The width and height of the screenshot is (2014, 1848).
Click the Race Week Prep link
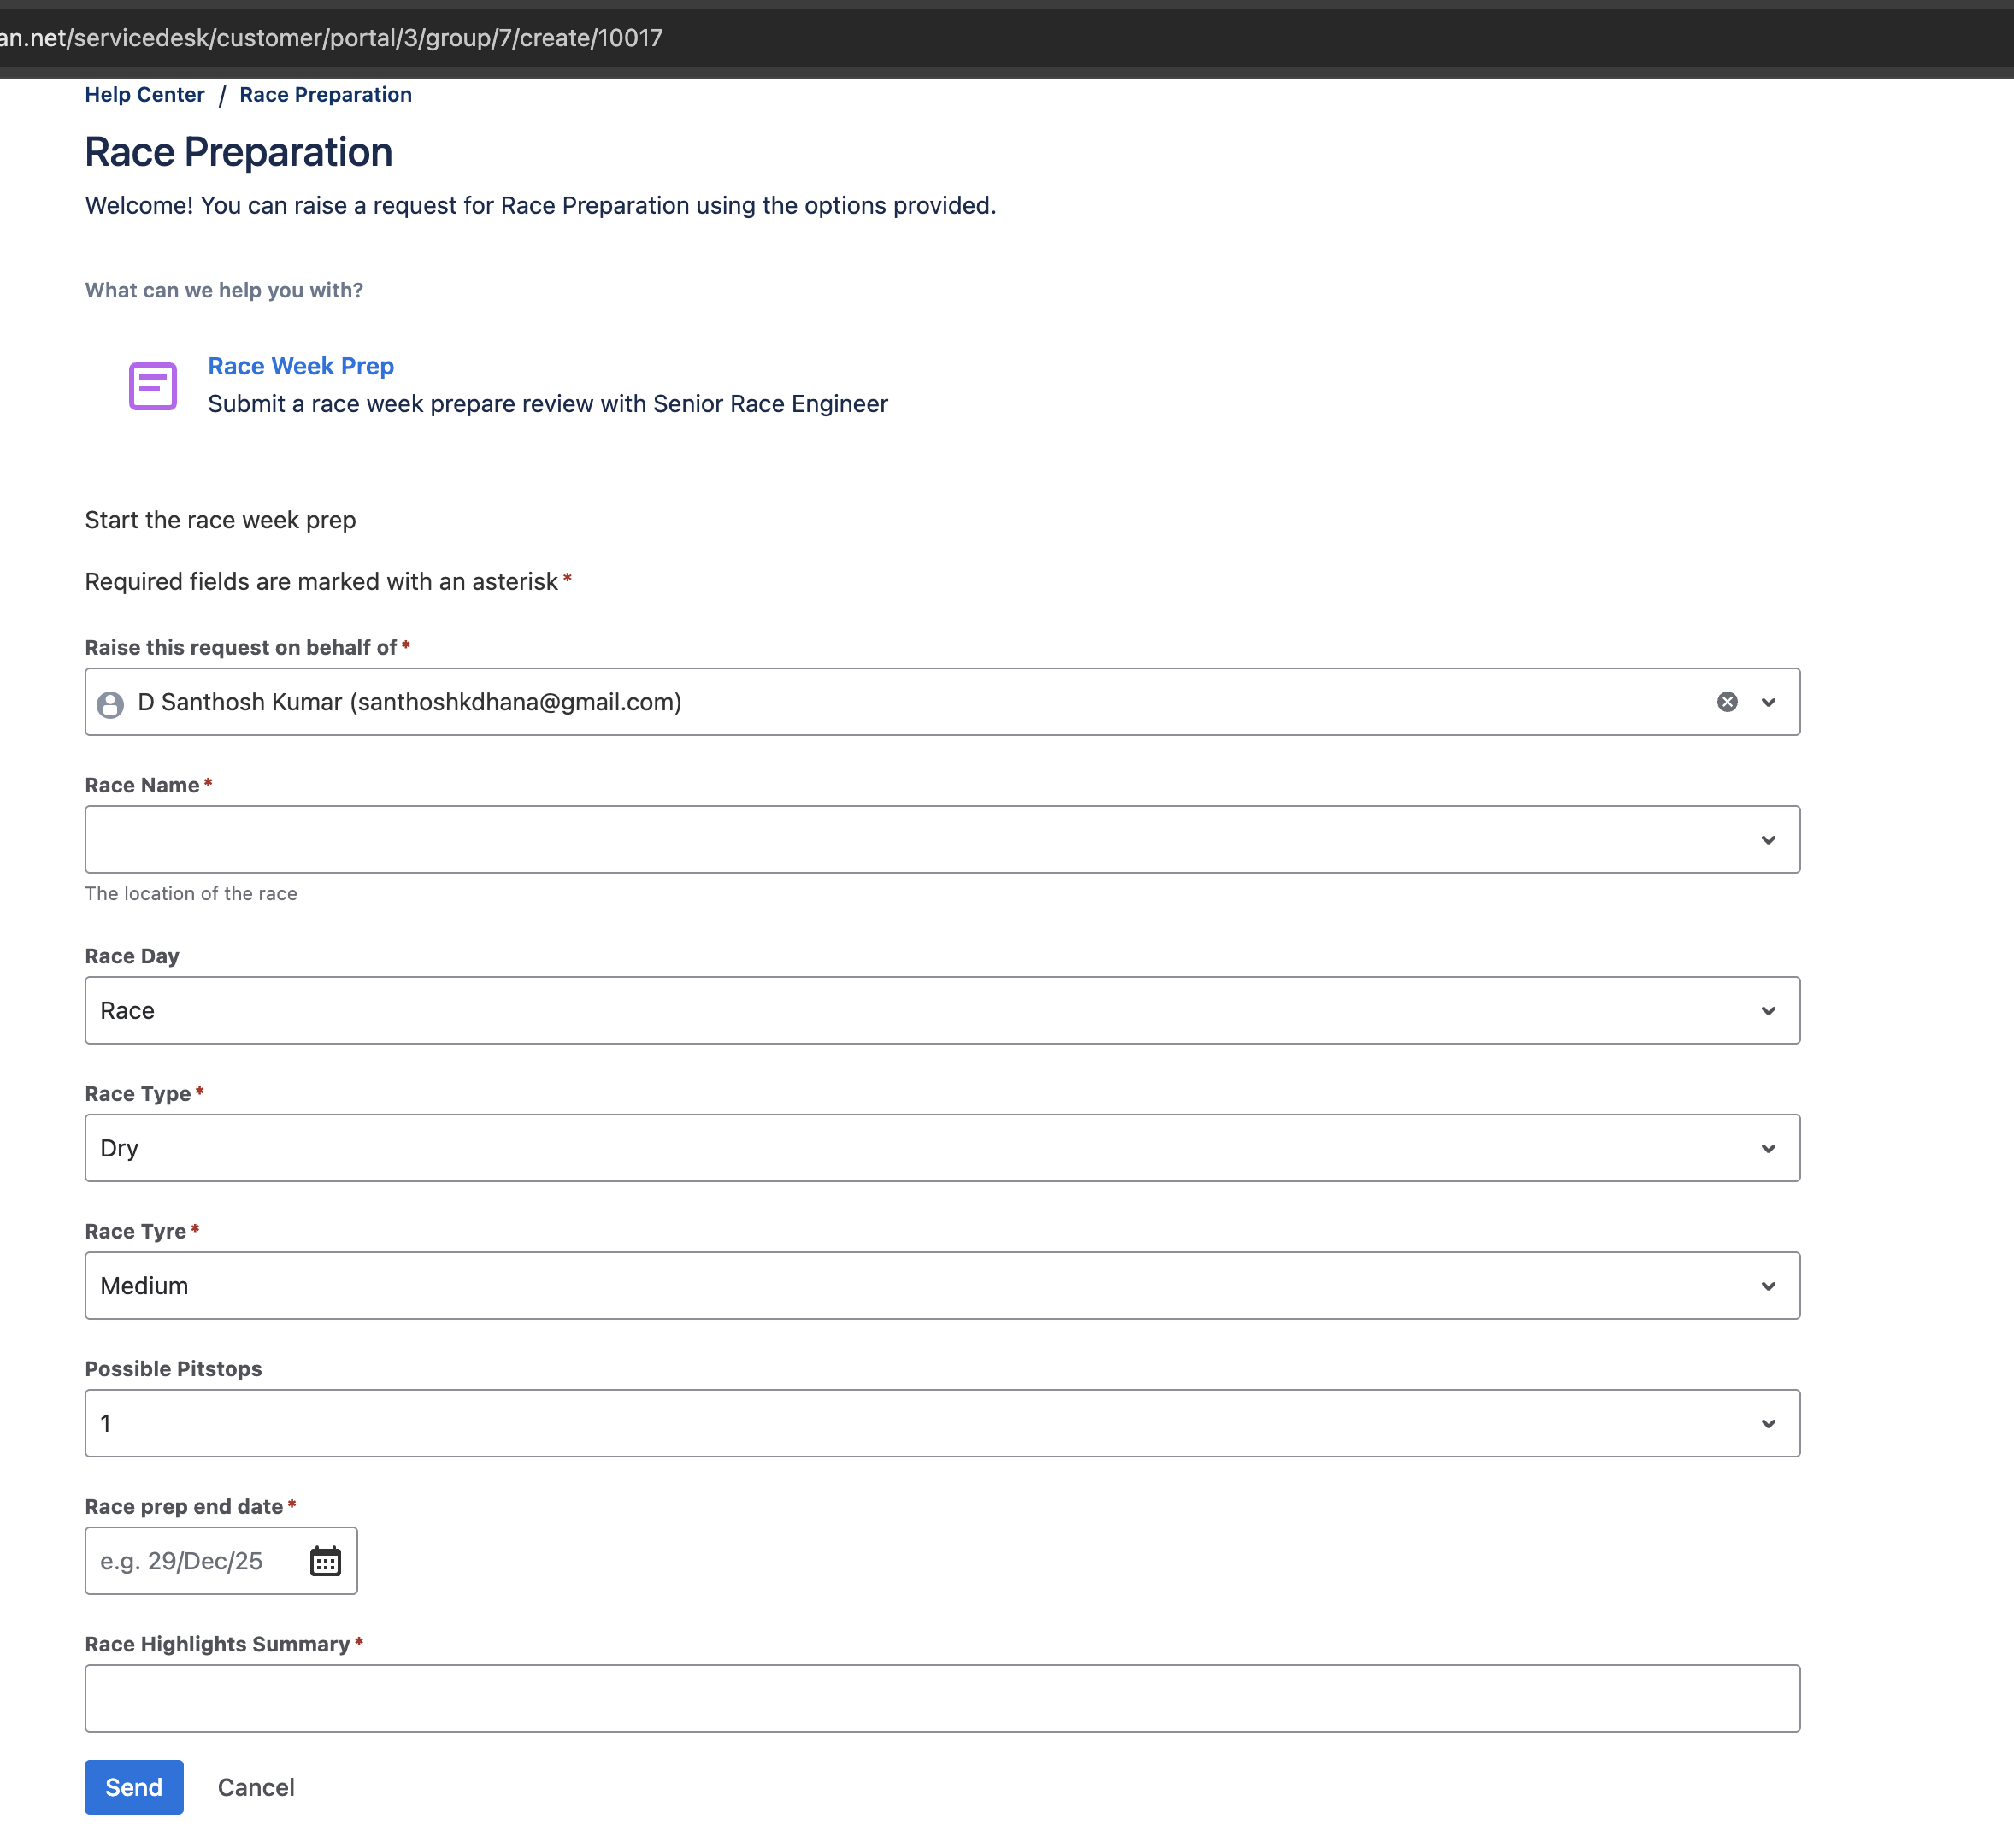(300, 366)
